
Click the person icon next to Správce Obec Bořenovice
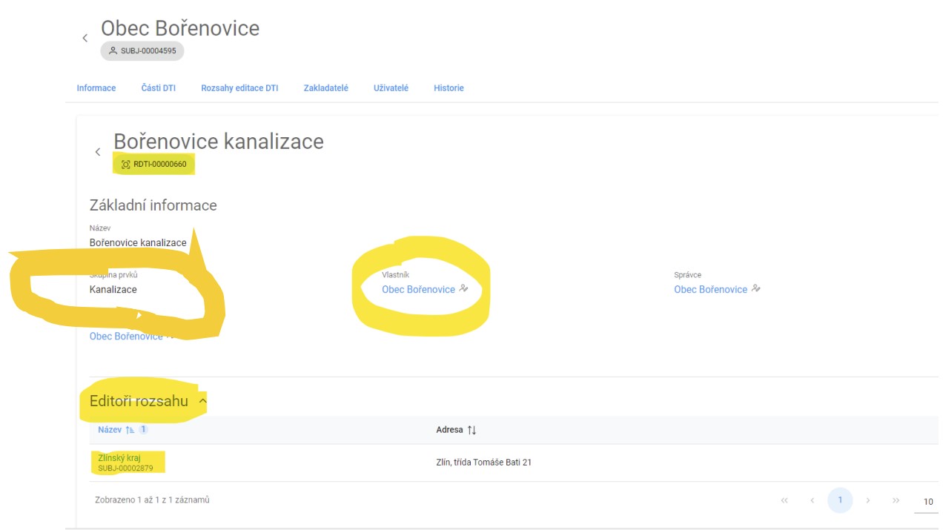click(756, 289)
